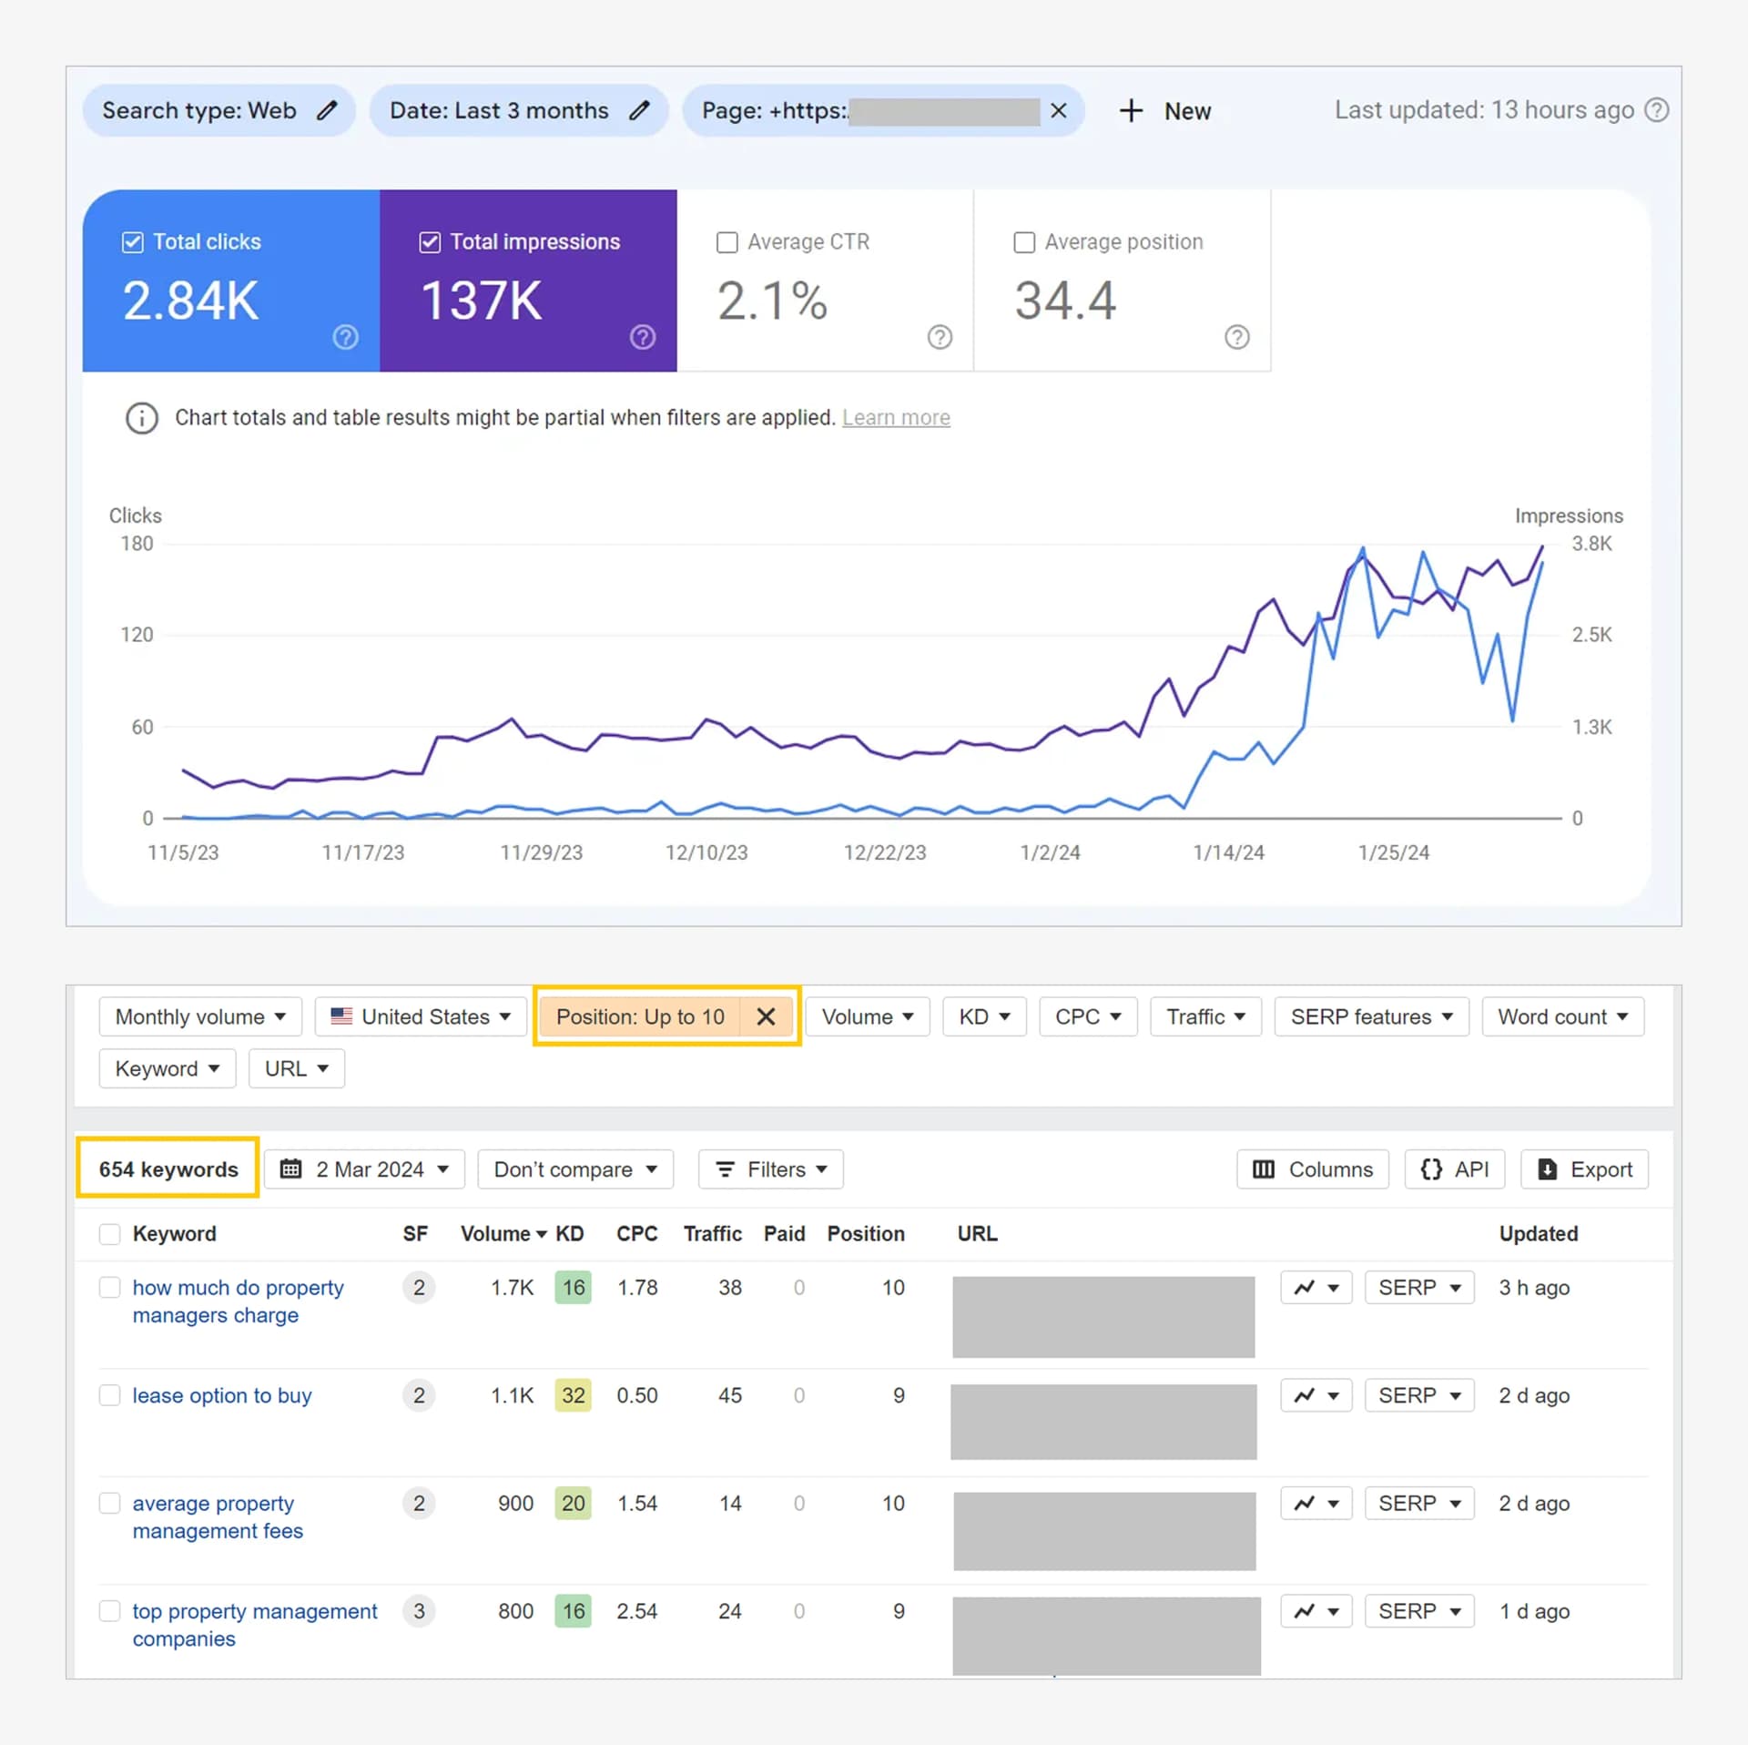This screenshot has width=1748, height=1745.
Task: Open the 2 Mar 2024 date picker dropdown
Action: click(x=365, y=1169)
